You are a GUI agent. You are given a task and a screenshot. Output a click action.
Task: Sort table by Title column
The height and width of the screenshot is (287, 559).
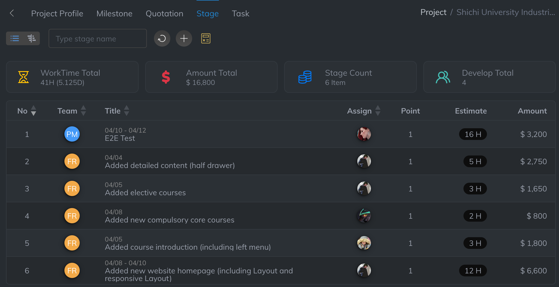pos(126,111)
